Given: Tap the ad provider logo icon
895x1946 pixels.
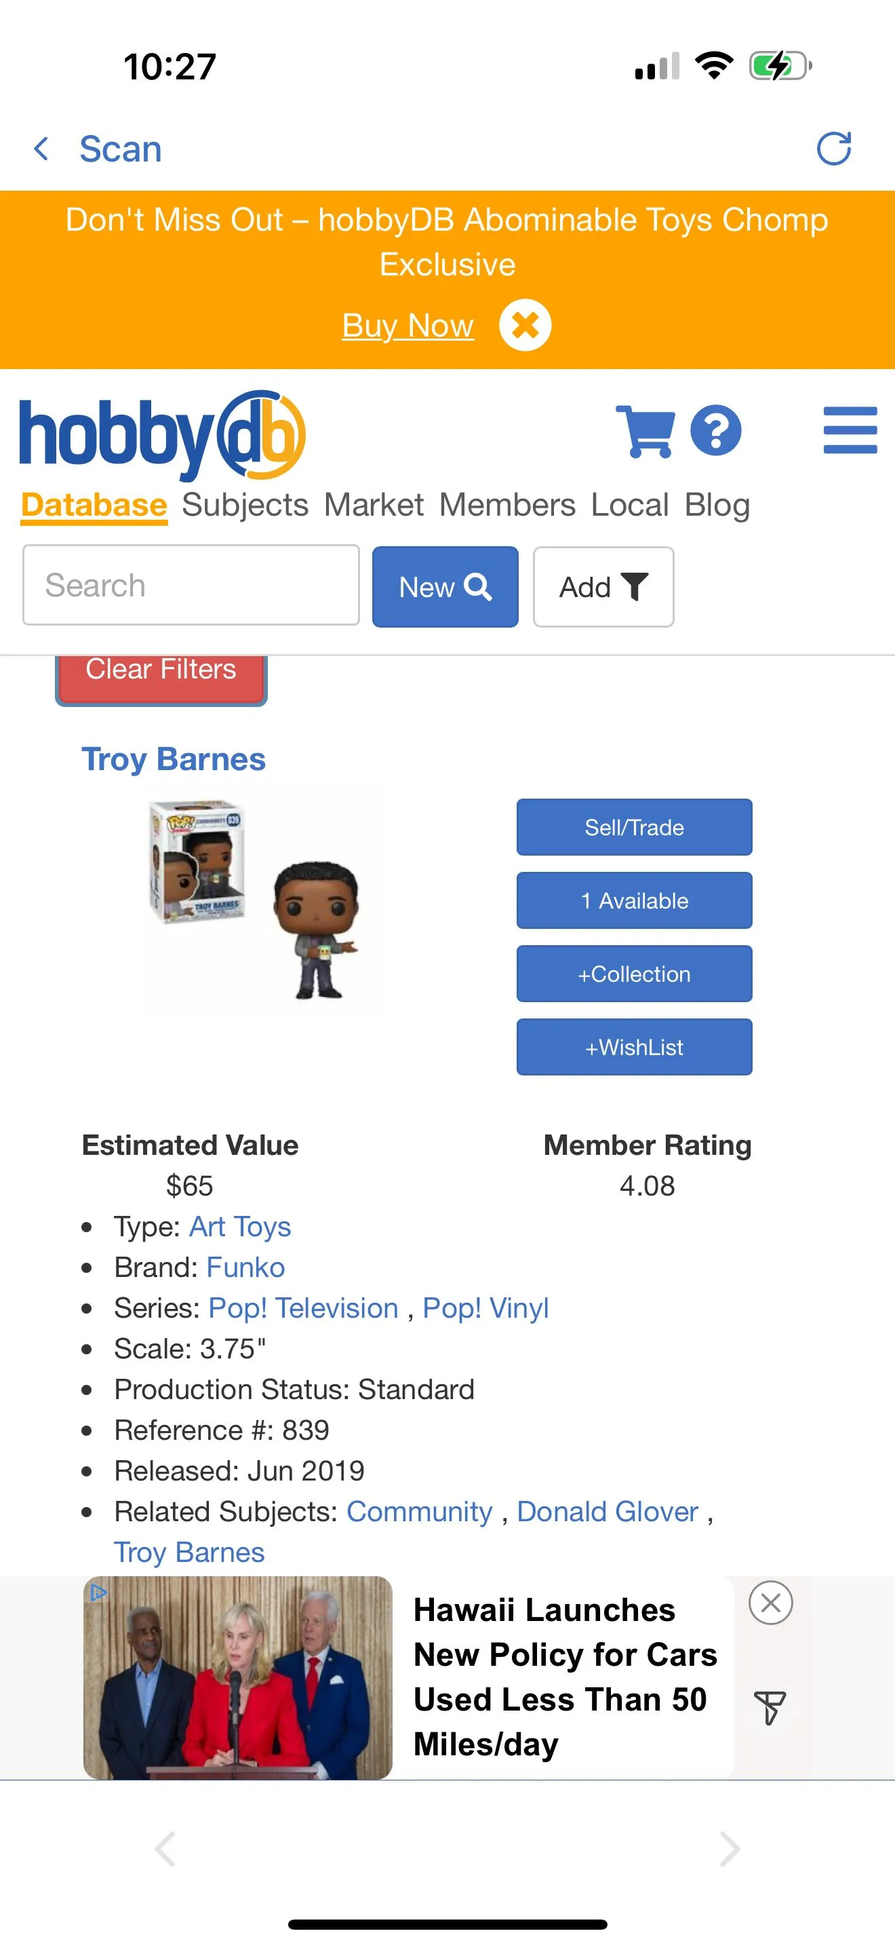Looking at the screenshot, I should click(770, 1708).
